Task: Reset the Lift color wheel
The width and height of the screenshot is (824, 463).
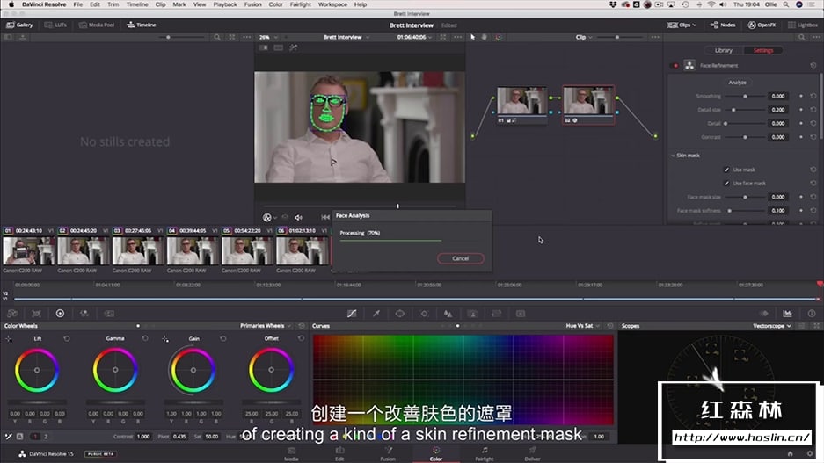Action: click(67, 338)
